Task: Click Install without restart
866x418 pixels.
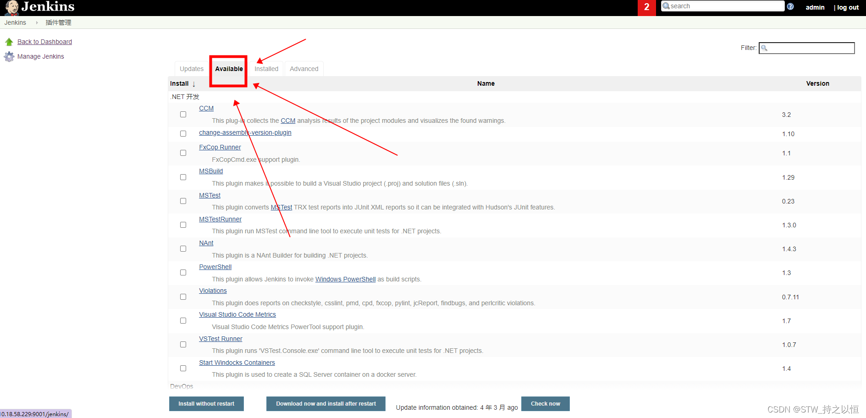Action: (206, 403)
